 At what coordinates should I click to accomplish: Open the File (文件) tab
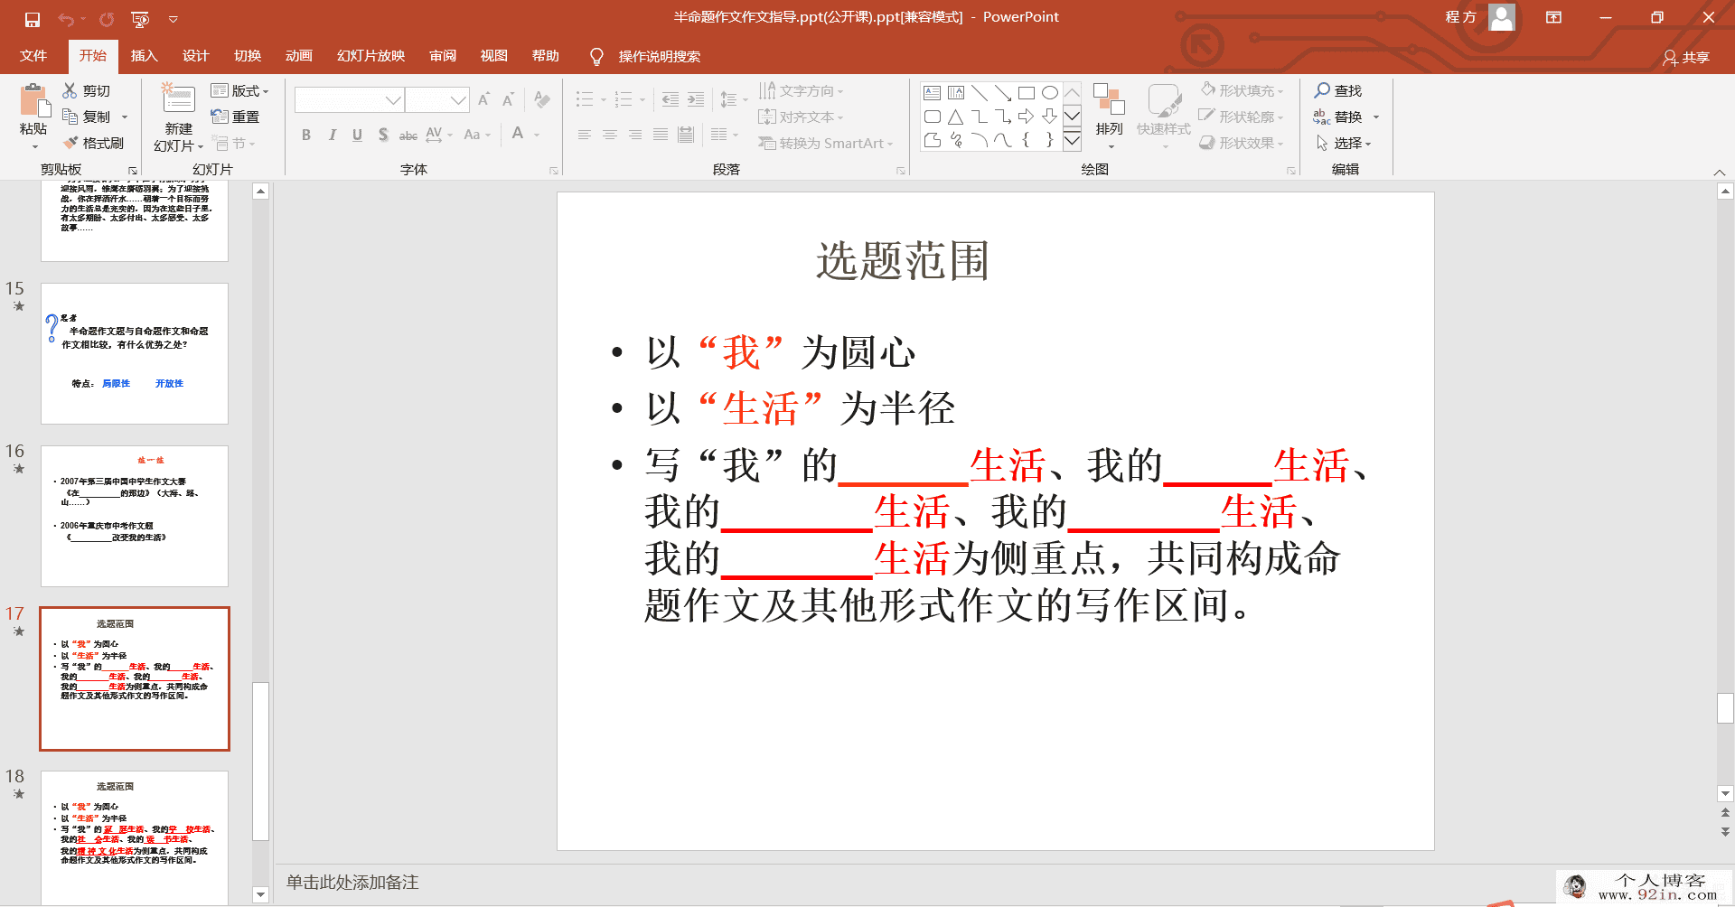[33, 56]
